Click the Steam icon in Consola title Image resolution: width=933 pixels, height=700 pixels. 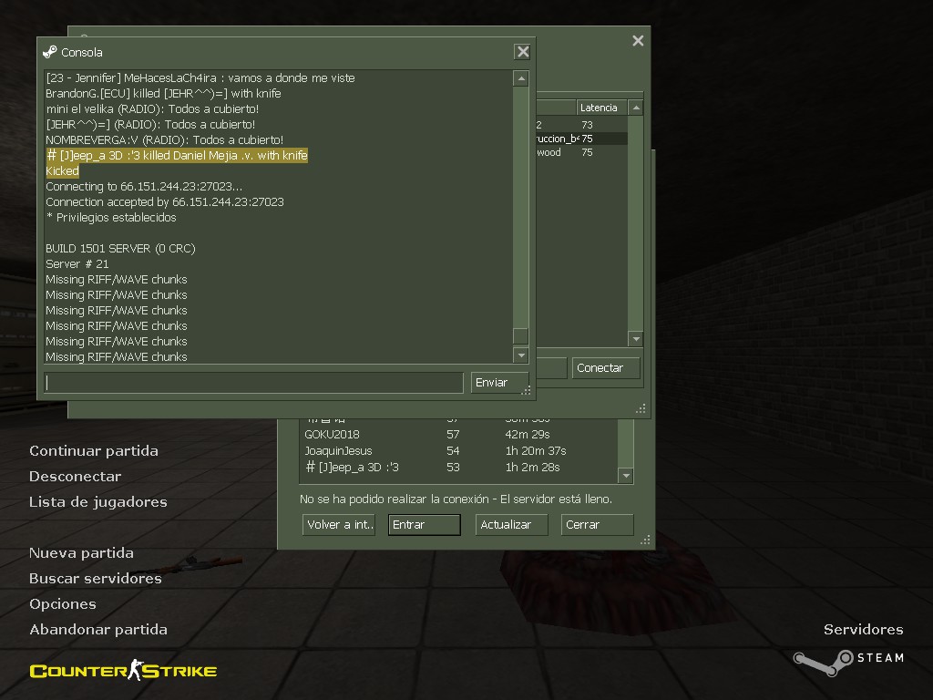pos(50,52)
